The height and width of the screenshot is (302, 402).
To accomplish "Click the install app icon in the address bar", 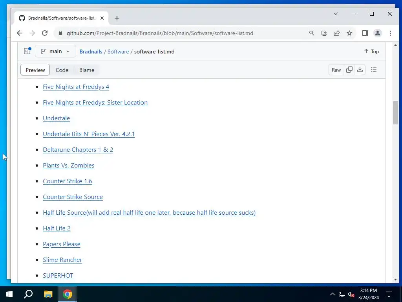I will 324,33.
